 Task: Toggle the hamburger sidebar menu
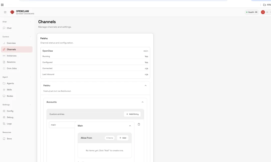click(x=5, y=12)
